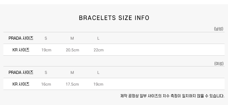Select the women's (여성) label
Image resolution: width=228 pixels, height=105 pixels.
219,64
